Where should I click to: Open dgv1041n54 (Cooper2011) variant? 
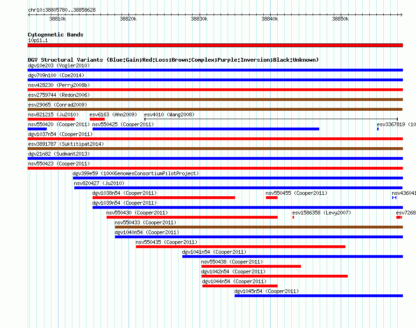point(293,257)
